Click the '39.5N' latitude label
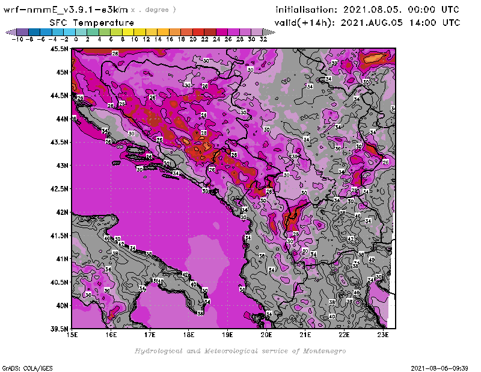This screenshot has height=372, width=481. pos(59,329)
